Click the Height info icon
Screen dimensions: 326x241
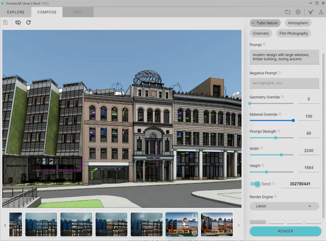(x=263, y=165)
